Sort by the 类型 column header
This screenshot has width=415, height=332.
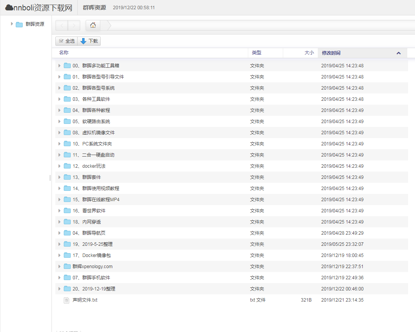266,53
